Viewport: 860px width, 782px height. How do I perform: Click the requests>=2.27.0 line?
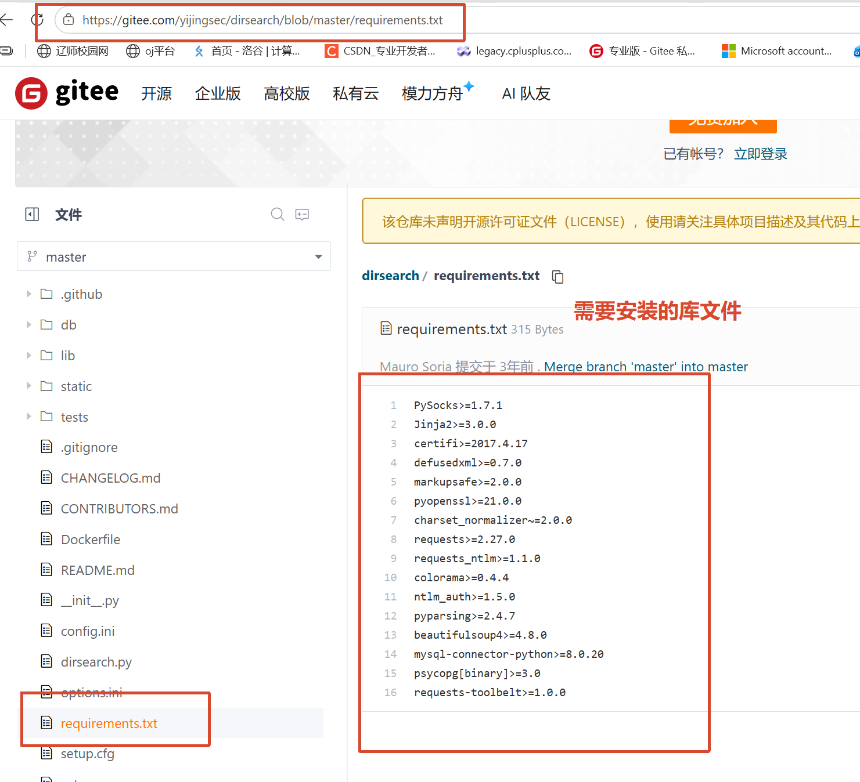[465, 540]
